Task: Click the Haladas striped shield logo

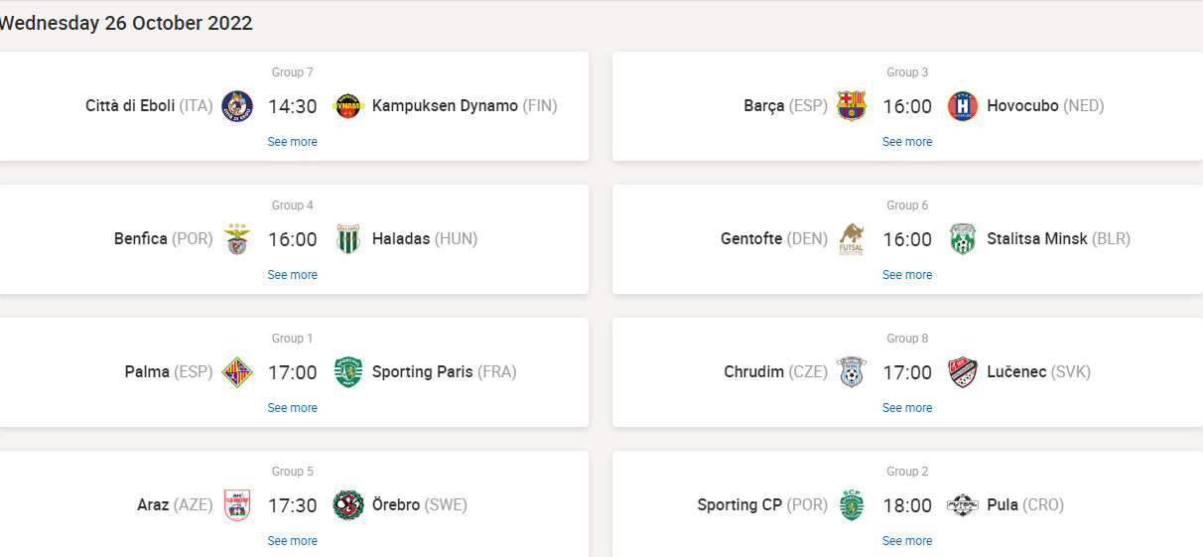Action: (348, 239)
